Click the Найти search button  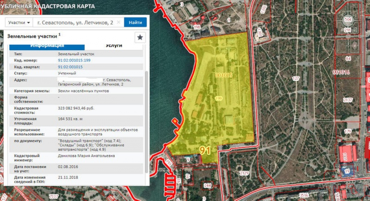pyautogui.click(x=135, y=23)
